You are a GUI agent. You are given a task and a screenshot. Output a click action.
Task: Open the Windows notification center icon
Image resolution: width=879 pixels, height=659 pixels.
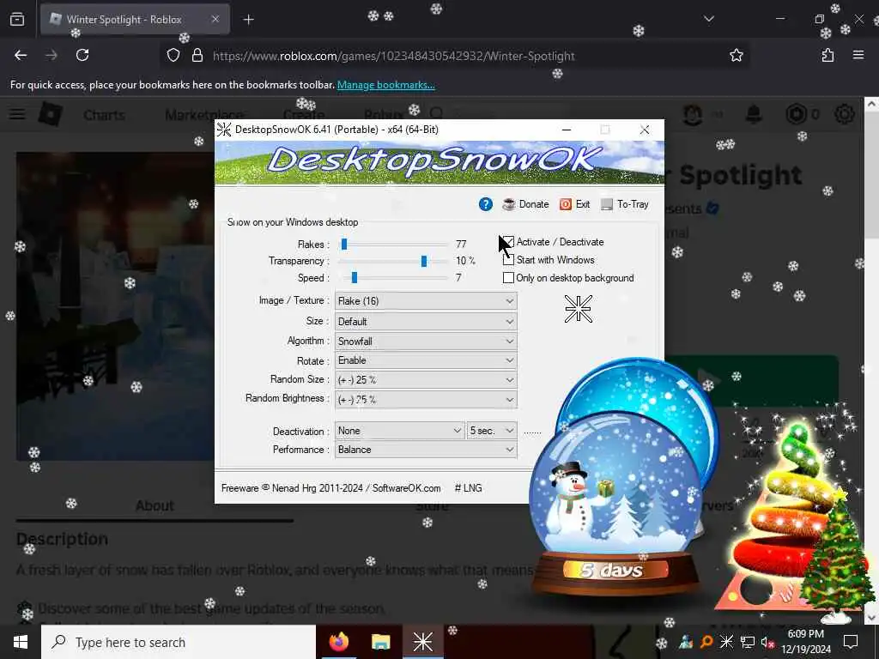click(851, 642)
